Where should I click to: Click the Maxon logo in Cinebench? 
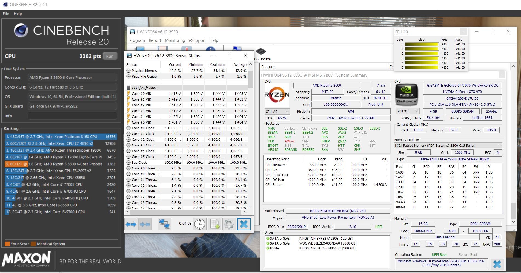click(26, 259)
